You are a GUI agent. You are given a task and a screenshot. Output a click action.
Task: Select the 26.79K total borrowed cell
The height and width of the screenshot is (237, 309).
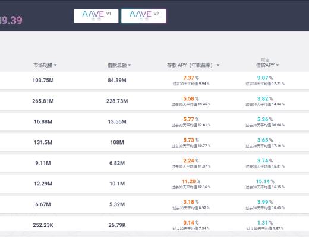point(117,225)
